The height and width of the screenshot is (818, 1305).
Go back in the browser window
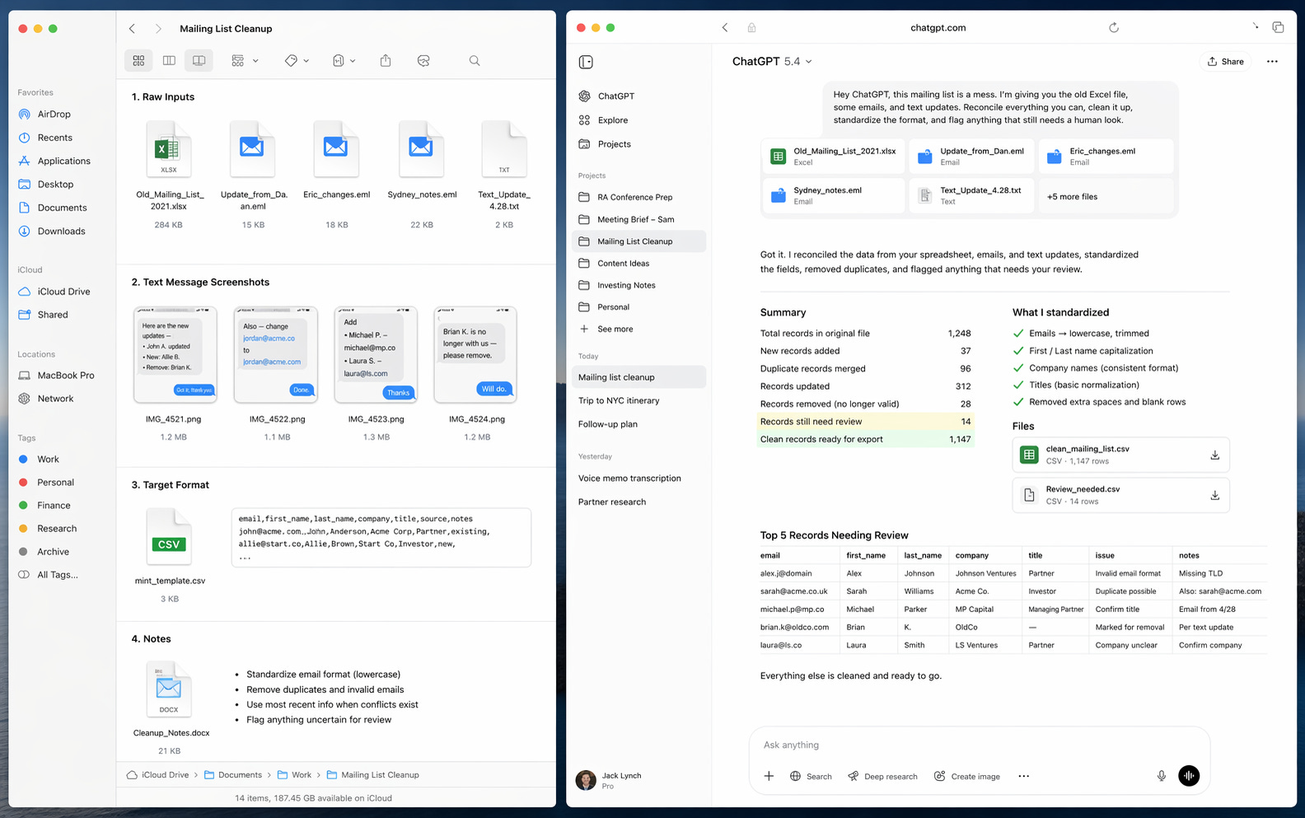tap(725, 28)
